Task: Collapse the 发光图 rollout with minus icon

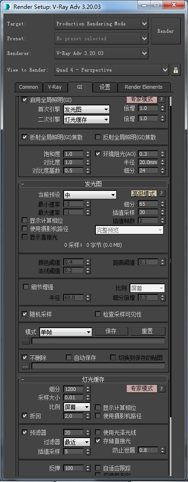Action: [23, 184]
